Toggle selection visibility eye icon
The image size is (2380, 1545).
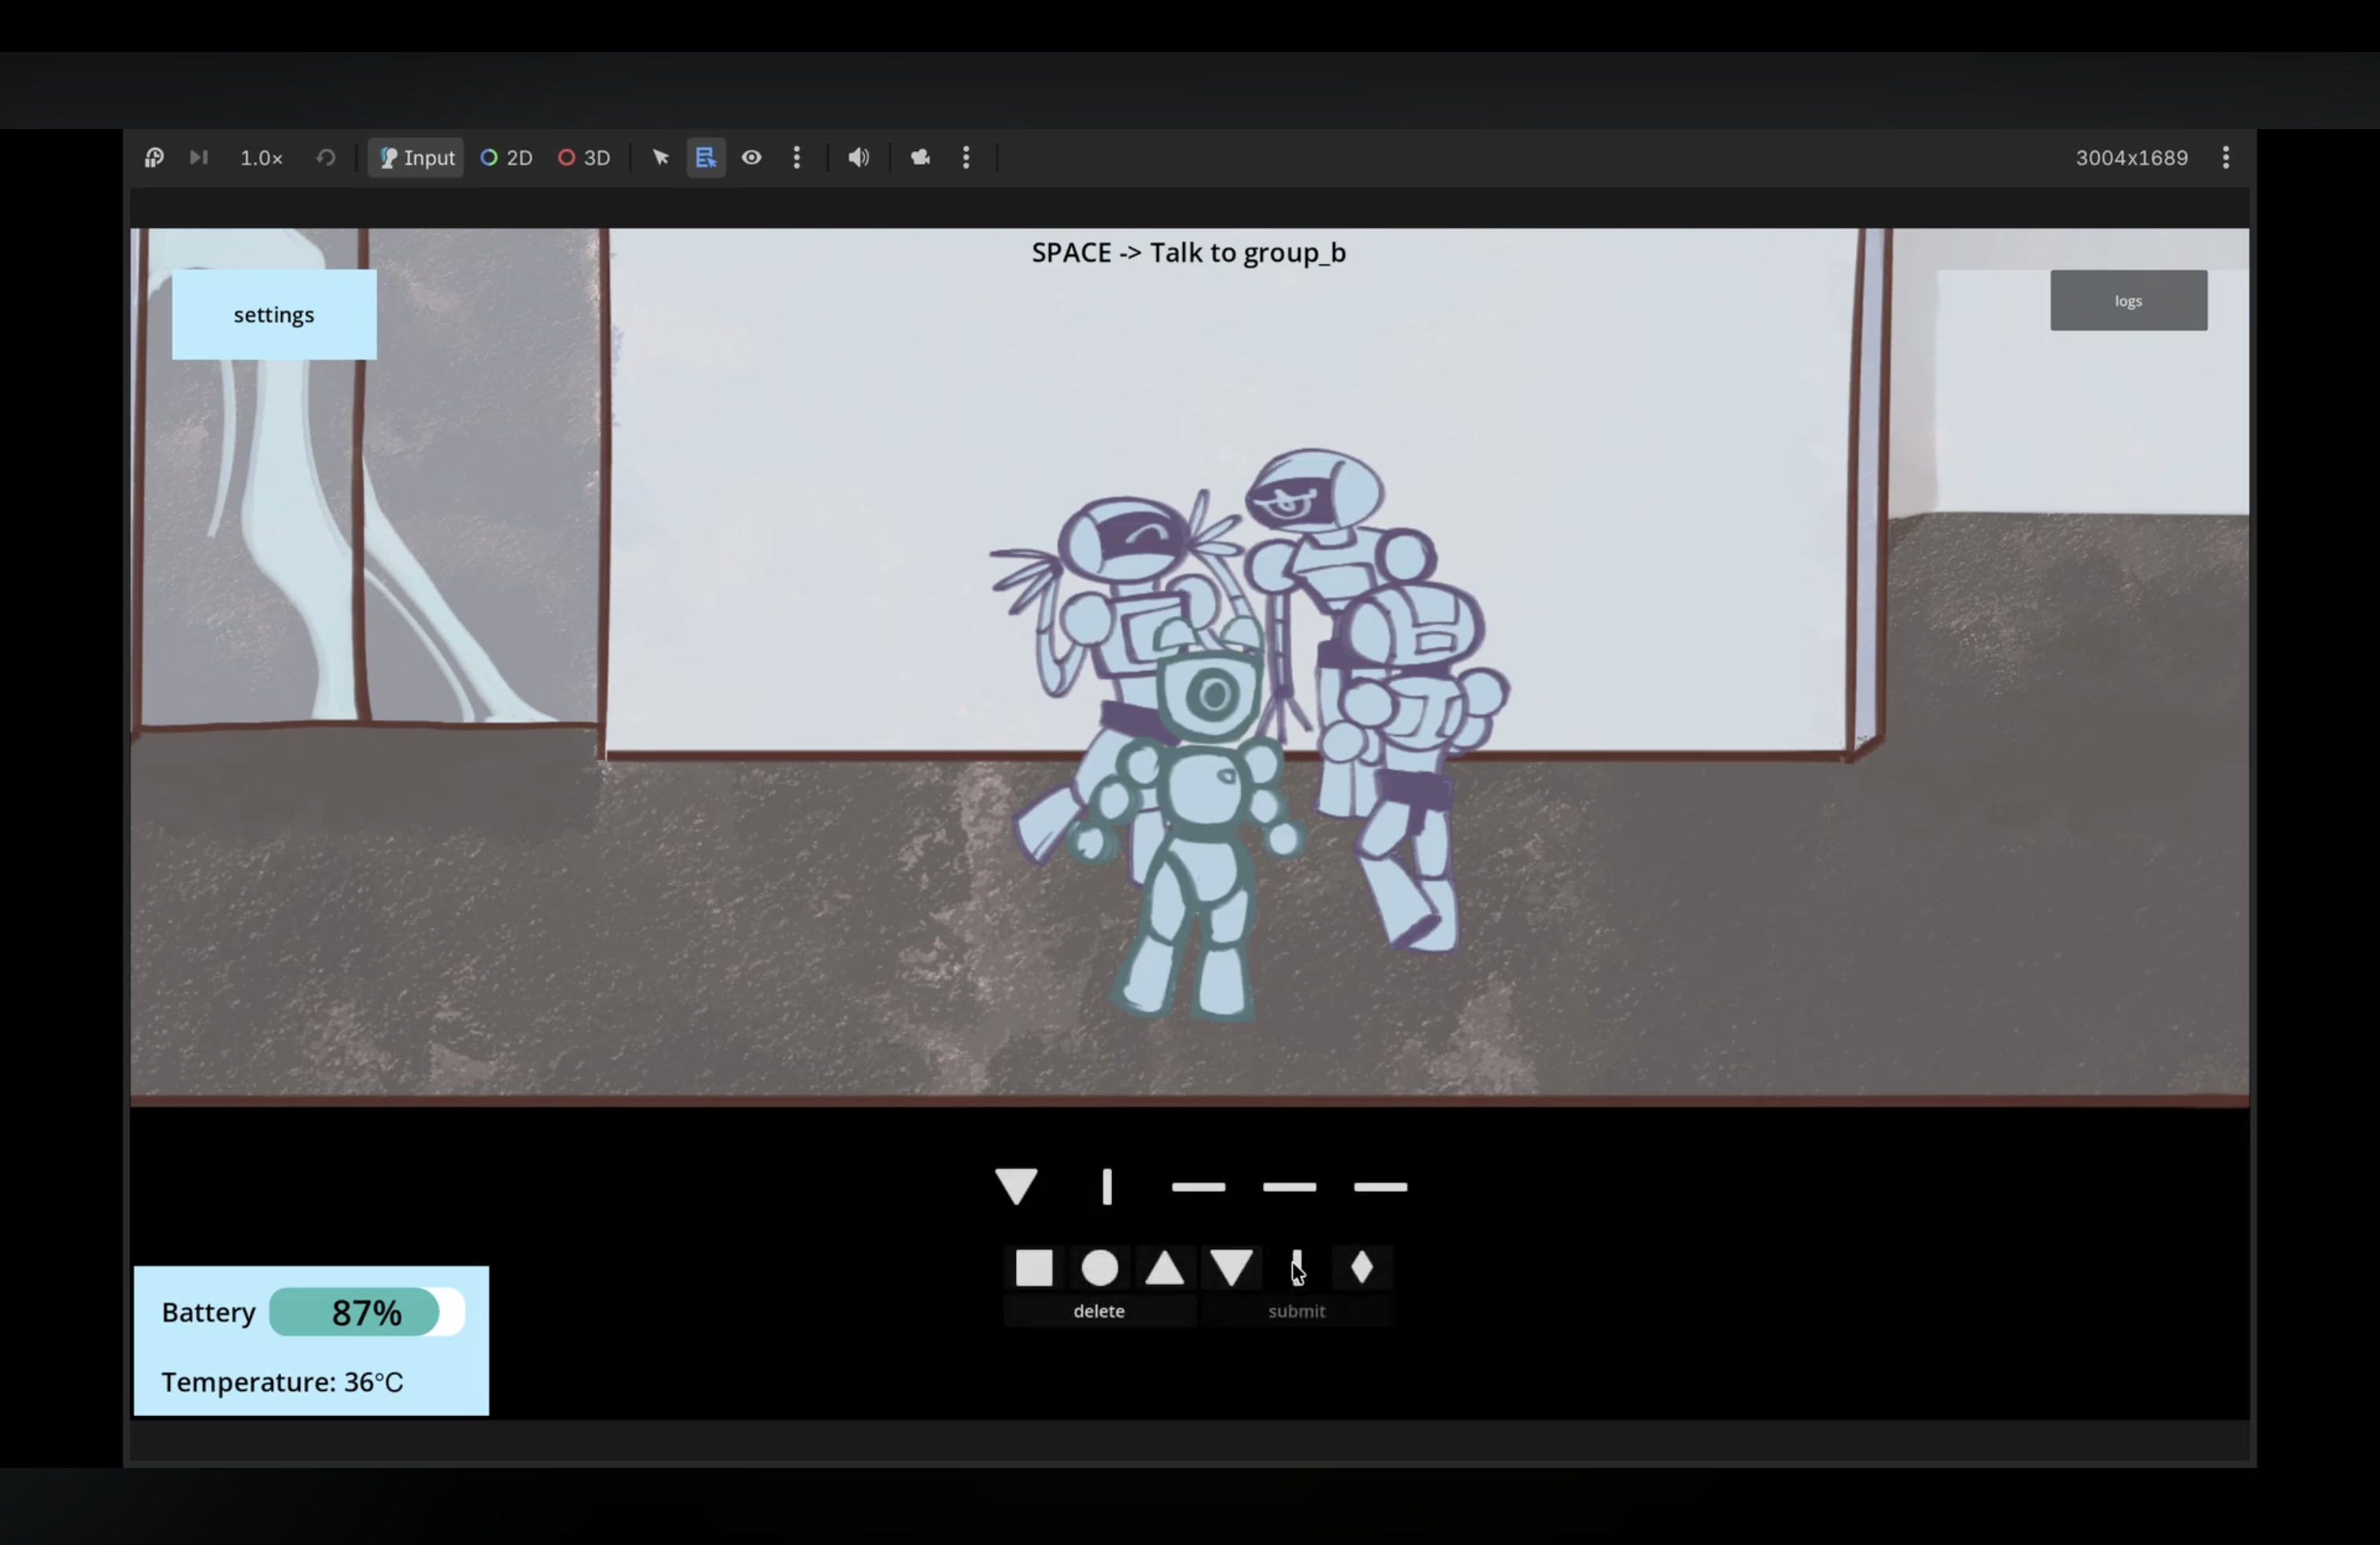[x=752, y=158]
